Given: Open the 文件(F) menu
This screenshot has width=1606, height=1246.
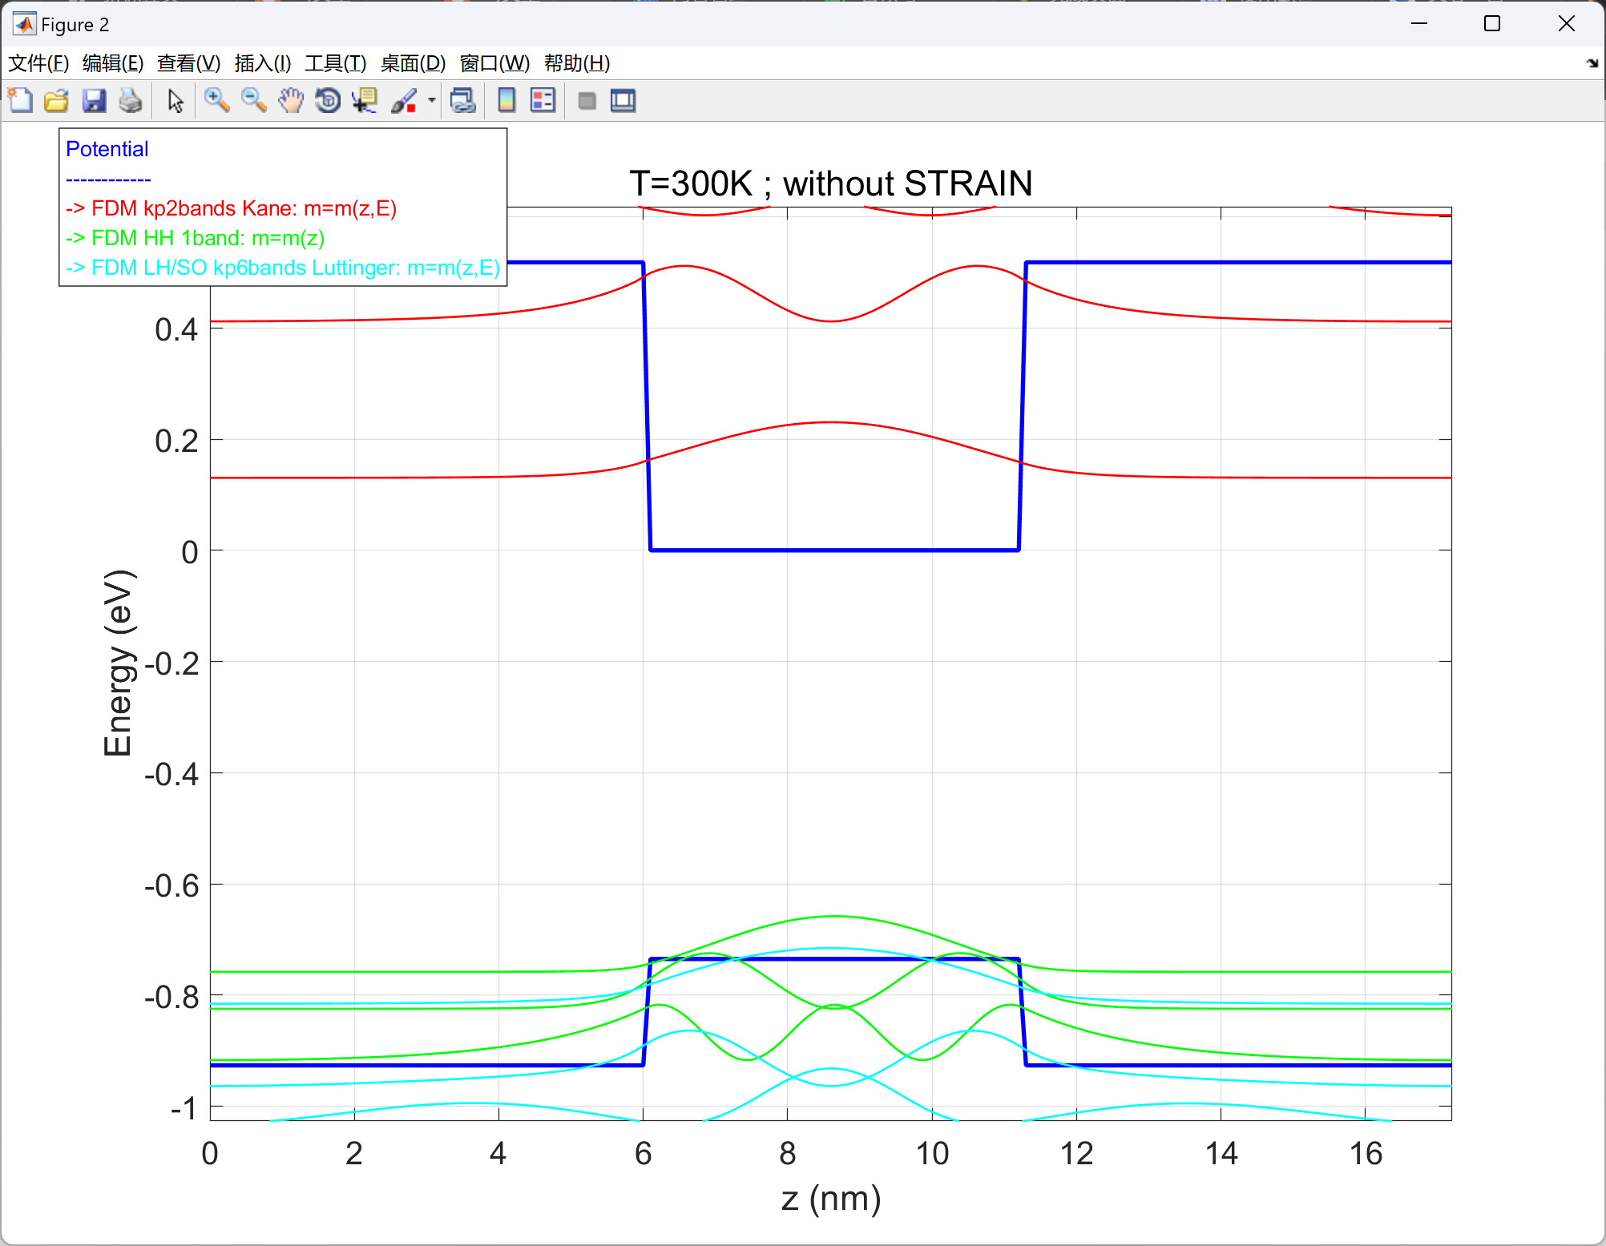Looking at the screenshot, I should [x=38, y=63].
